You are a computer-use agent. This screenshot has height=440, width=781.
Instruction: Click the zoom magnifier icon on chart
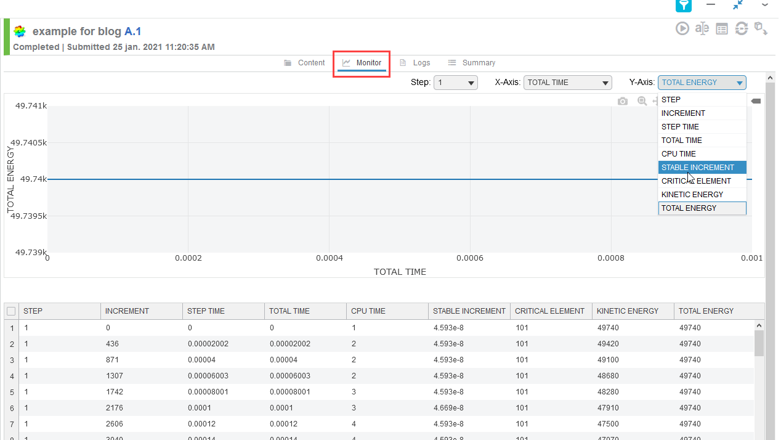pyautogui.click(x=642, y=101)
